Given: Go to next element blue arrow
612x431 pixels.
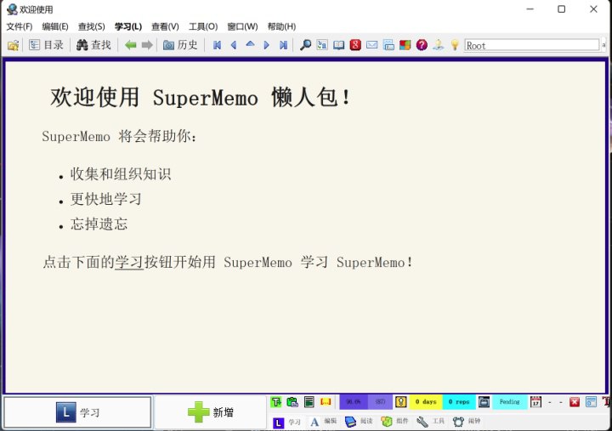Looking at the screenshot, I should point(267,45).
